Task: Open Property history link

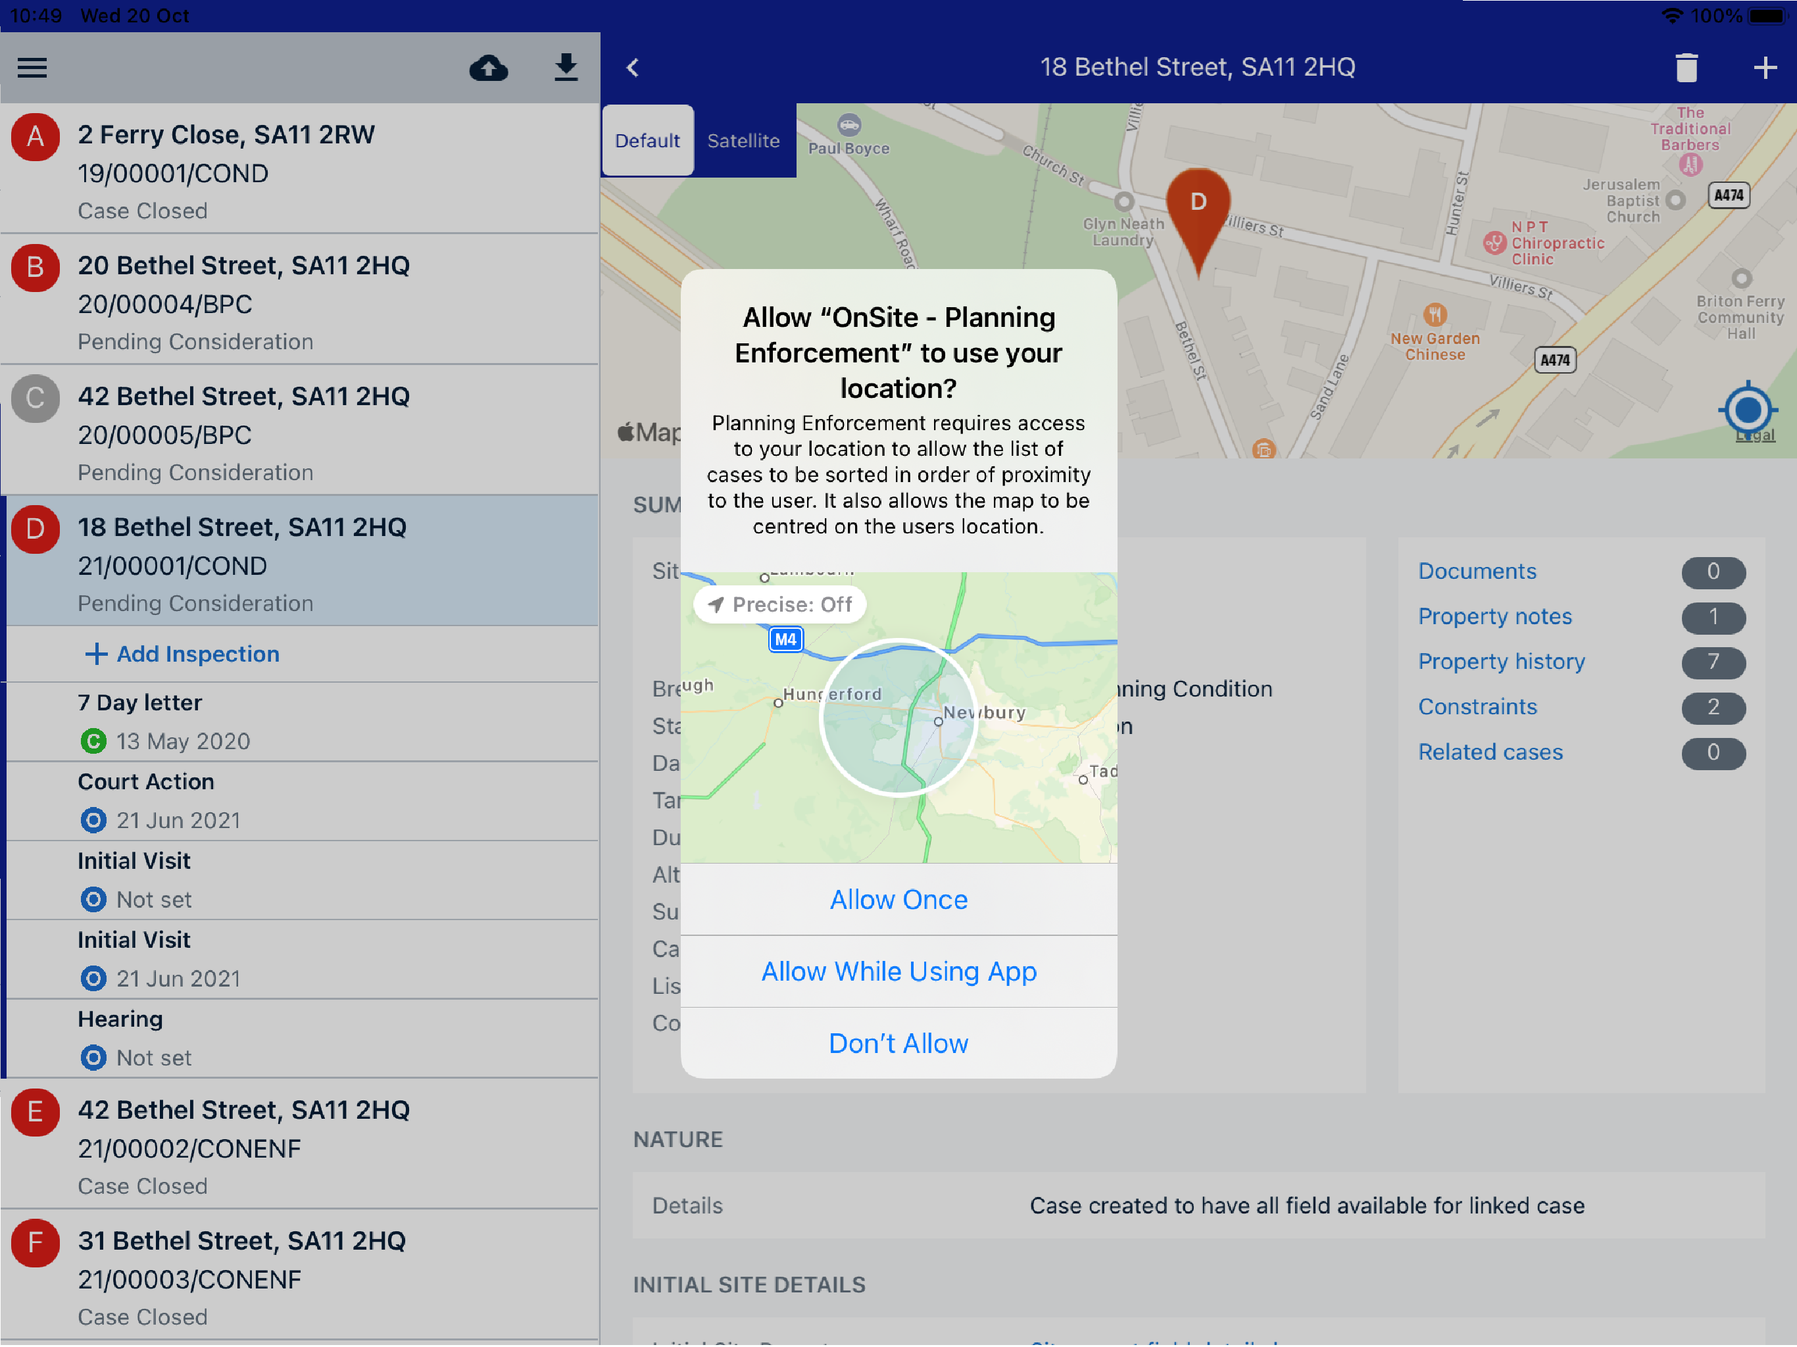Action: click(1501, 661)
